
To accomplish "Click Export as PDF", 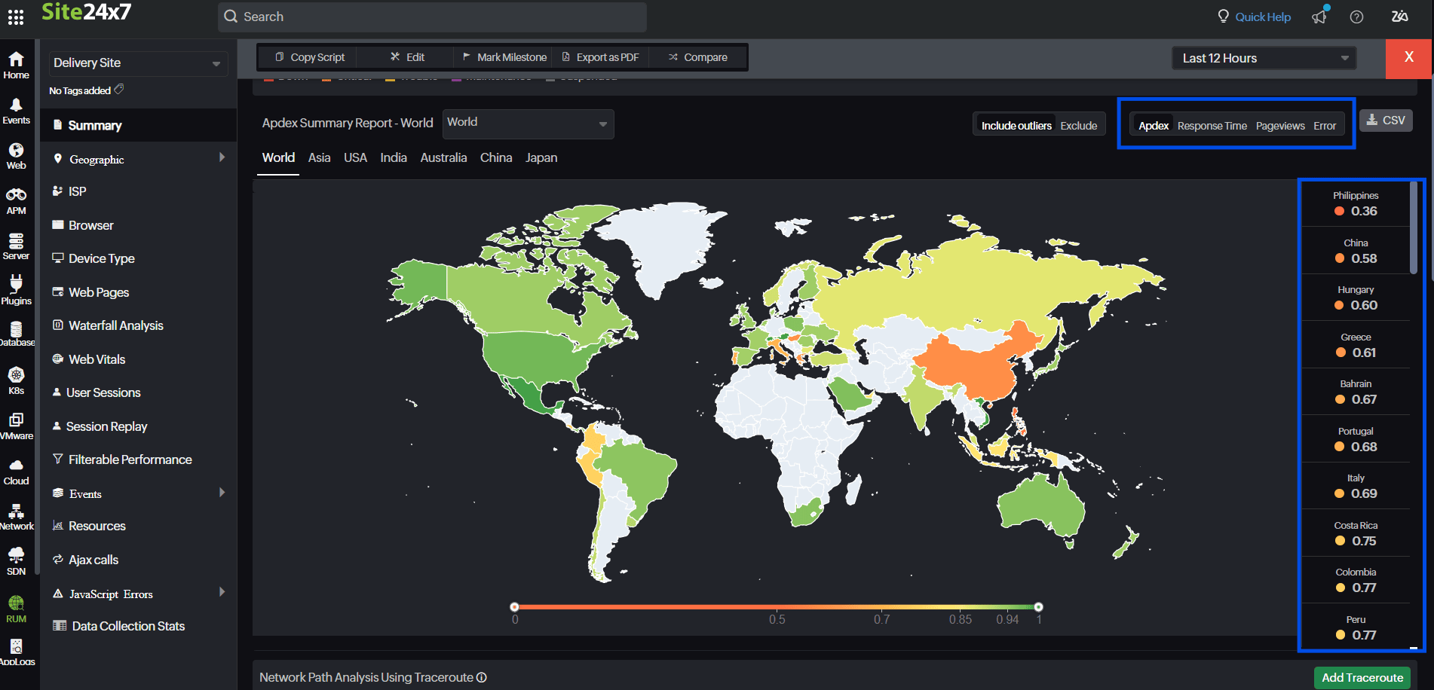I will point(607,56).
